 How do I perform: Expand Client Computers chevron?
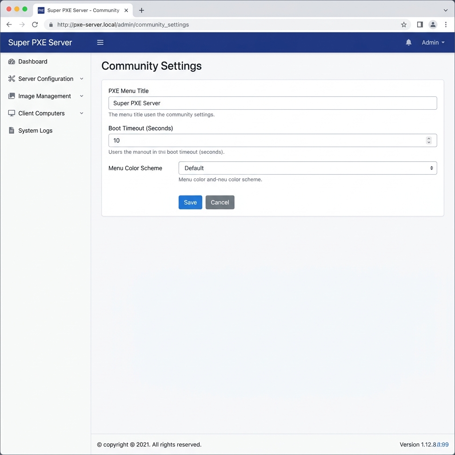coord(82,113)
